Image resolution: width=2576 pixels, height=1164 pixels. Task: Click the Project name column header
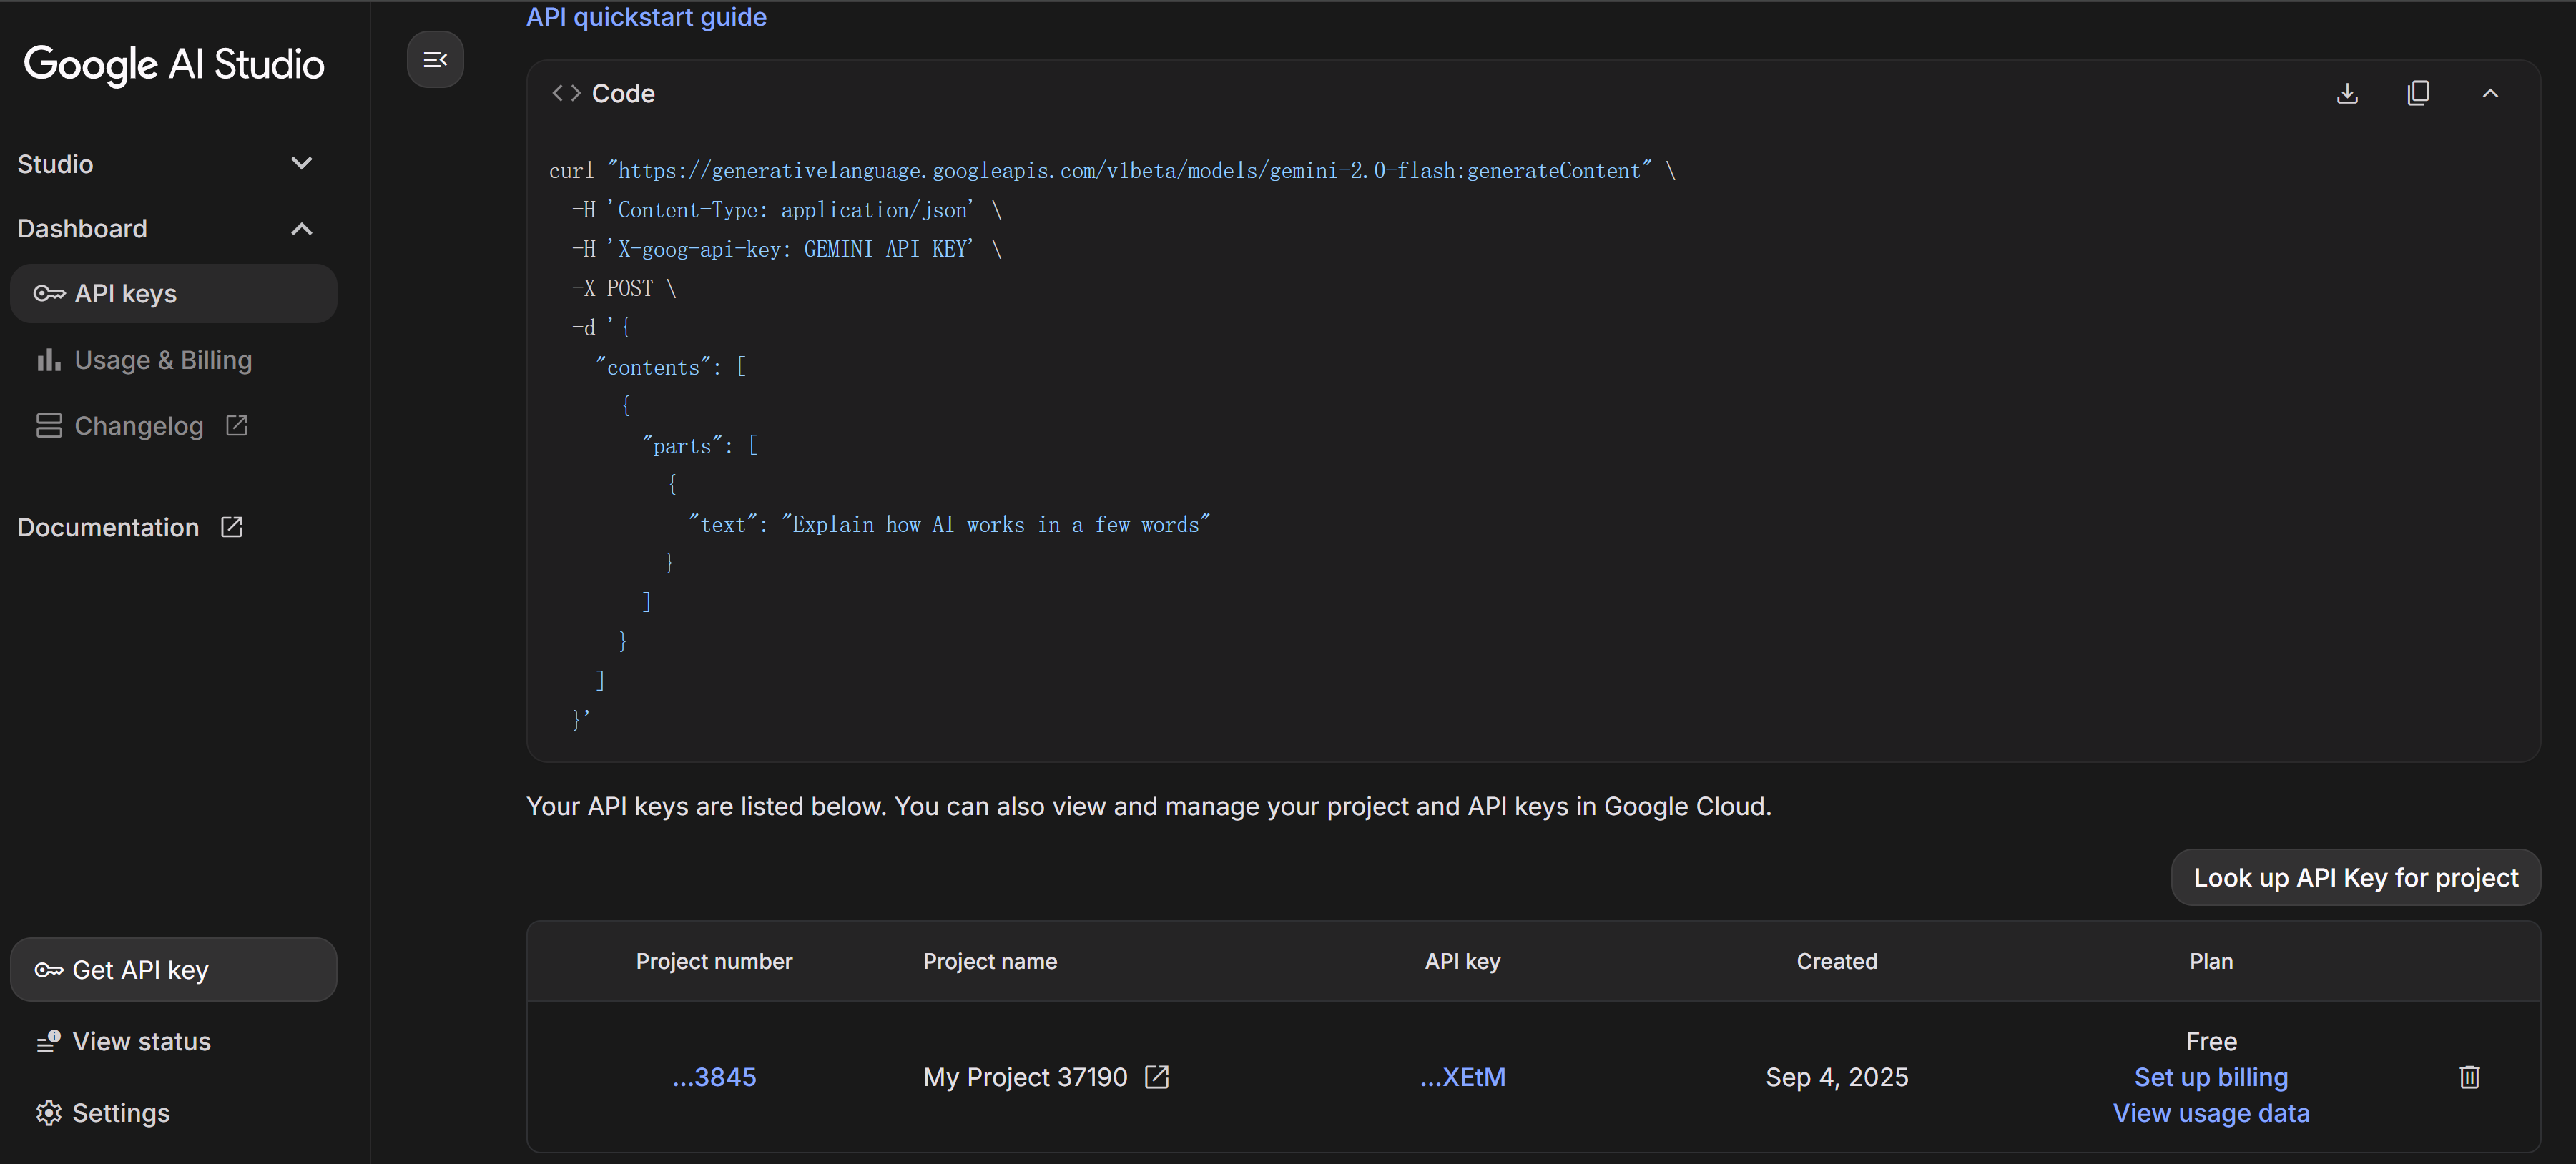[x=990, y=961]
